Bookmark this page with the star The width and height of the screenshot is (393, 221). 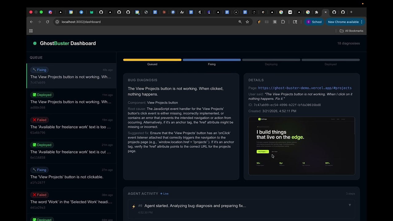[247, 22]
